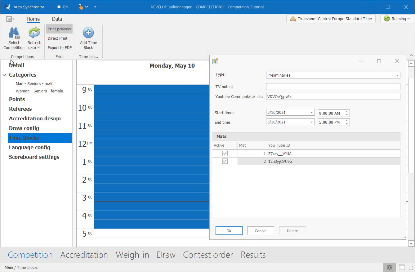Uncheck Active checkbox for Mat 2
The height and width of the screenshot is (272, 415).
click(225, 161)
